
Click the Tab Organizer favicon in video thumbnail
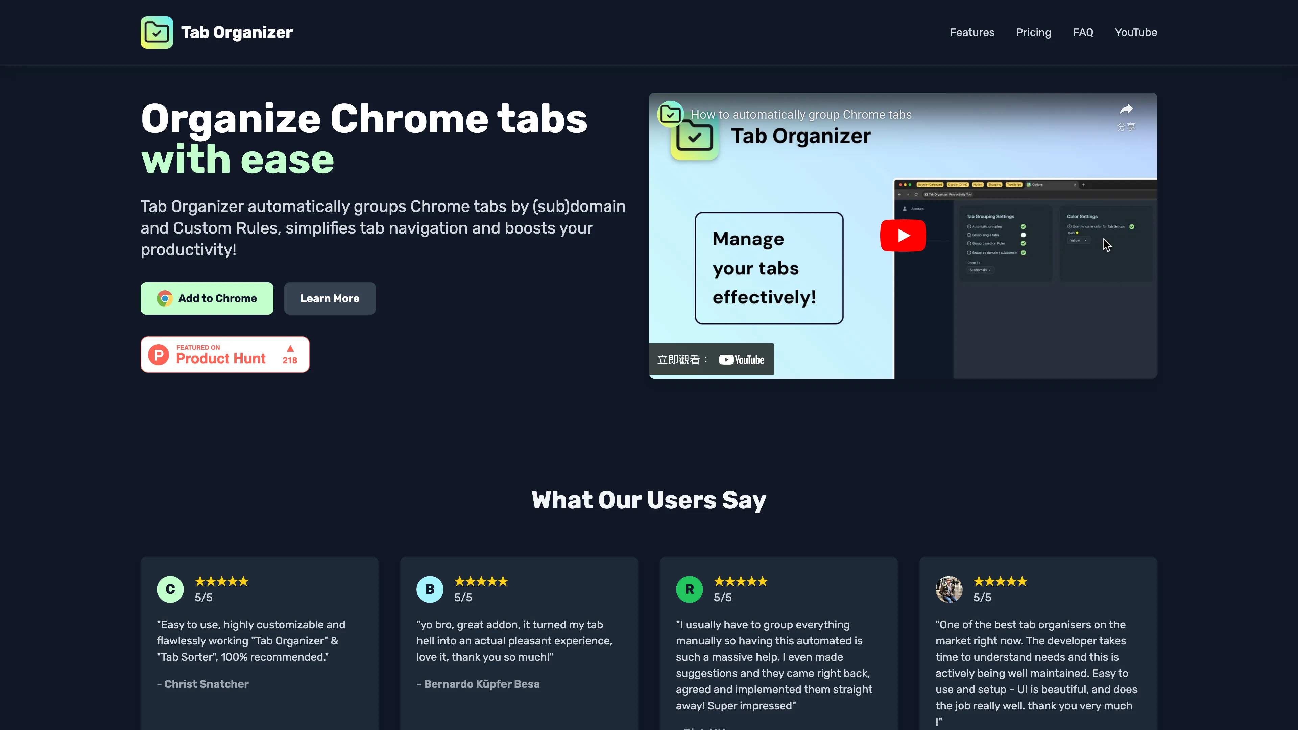670,114
